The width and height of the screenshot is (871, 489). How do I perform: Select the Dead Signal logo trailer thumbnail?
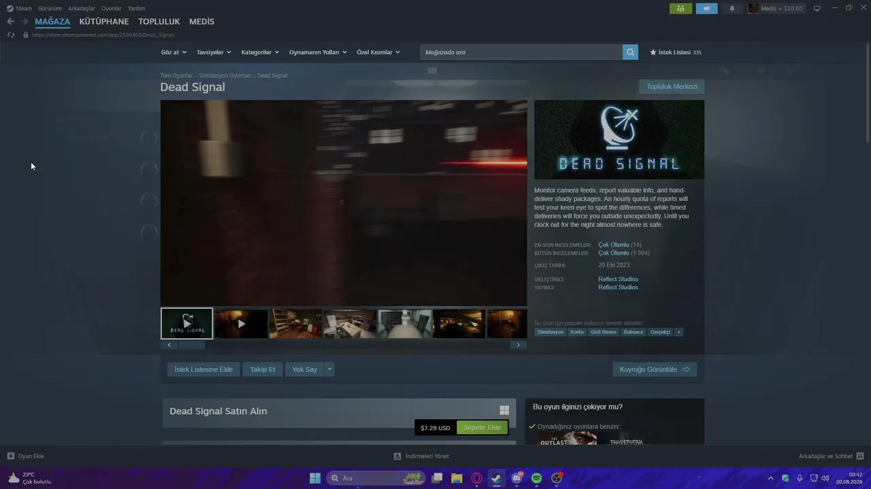[187, 323]
